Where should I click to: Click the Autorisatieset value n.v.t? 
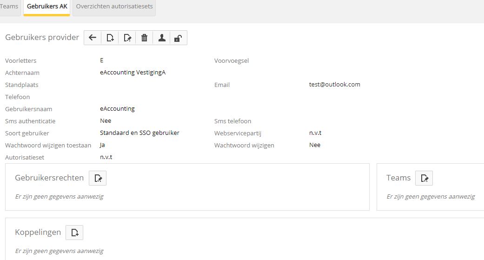pos(106,157)
